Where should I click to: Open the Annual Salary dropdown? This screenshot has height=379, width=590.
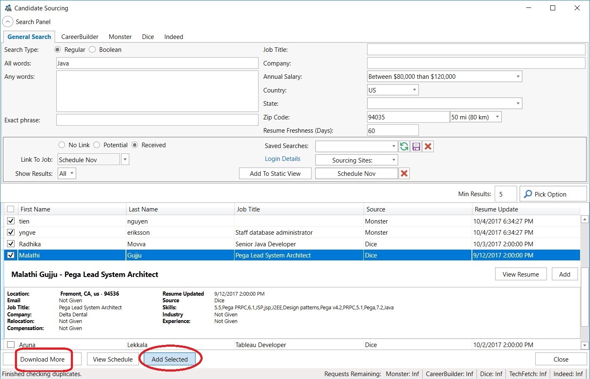click(518, 76)
